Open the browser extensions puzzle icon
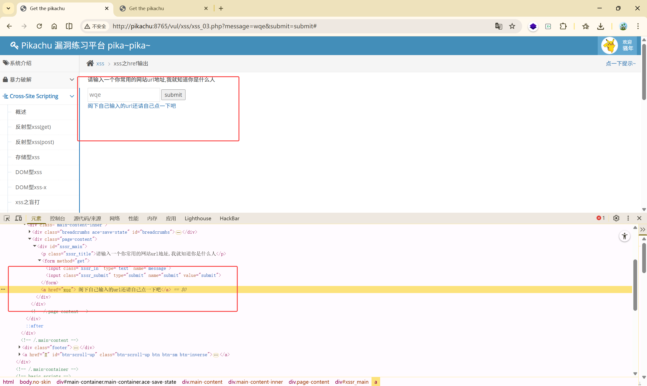The width and height of the screenshot is (647, 386). [x=563, y=26]
